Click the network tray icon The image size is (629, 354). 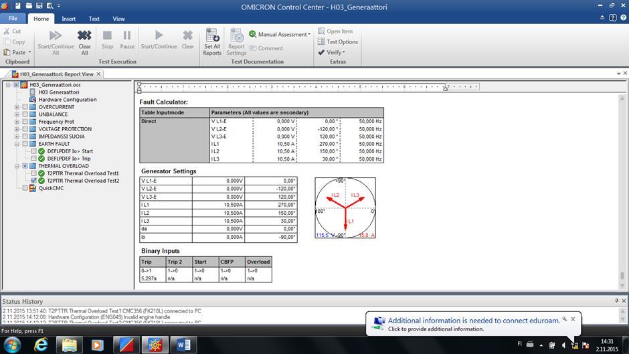tap(574, 345)
